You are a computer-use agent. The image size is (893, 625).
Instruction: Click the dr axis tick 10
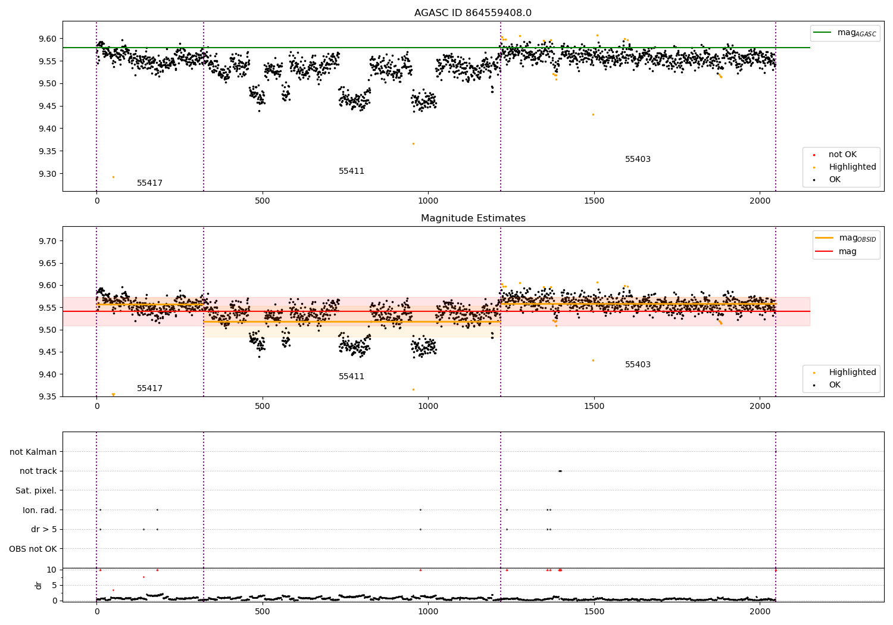[x=52, y=570]
